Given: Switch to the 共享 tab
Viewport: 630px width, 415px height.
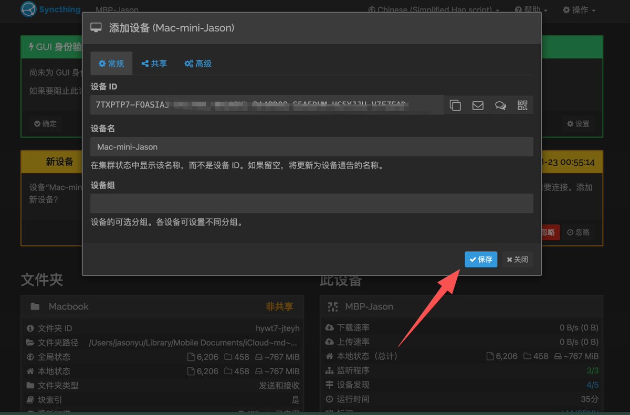Looking at the screenshot, I should [154, 63].
